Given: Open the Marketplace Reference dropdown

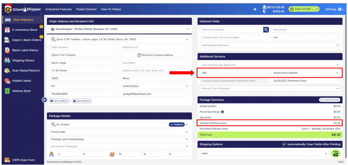Looking at the screenshot, I should tap(270, 45).
